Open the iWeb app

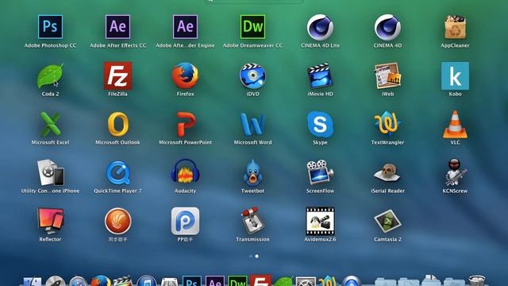(x=387, y=76)
